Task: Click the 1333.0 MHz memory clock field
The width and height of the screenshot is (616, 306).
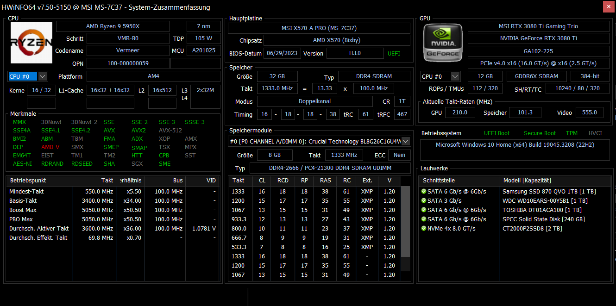Action: click(x=277, y=88)
